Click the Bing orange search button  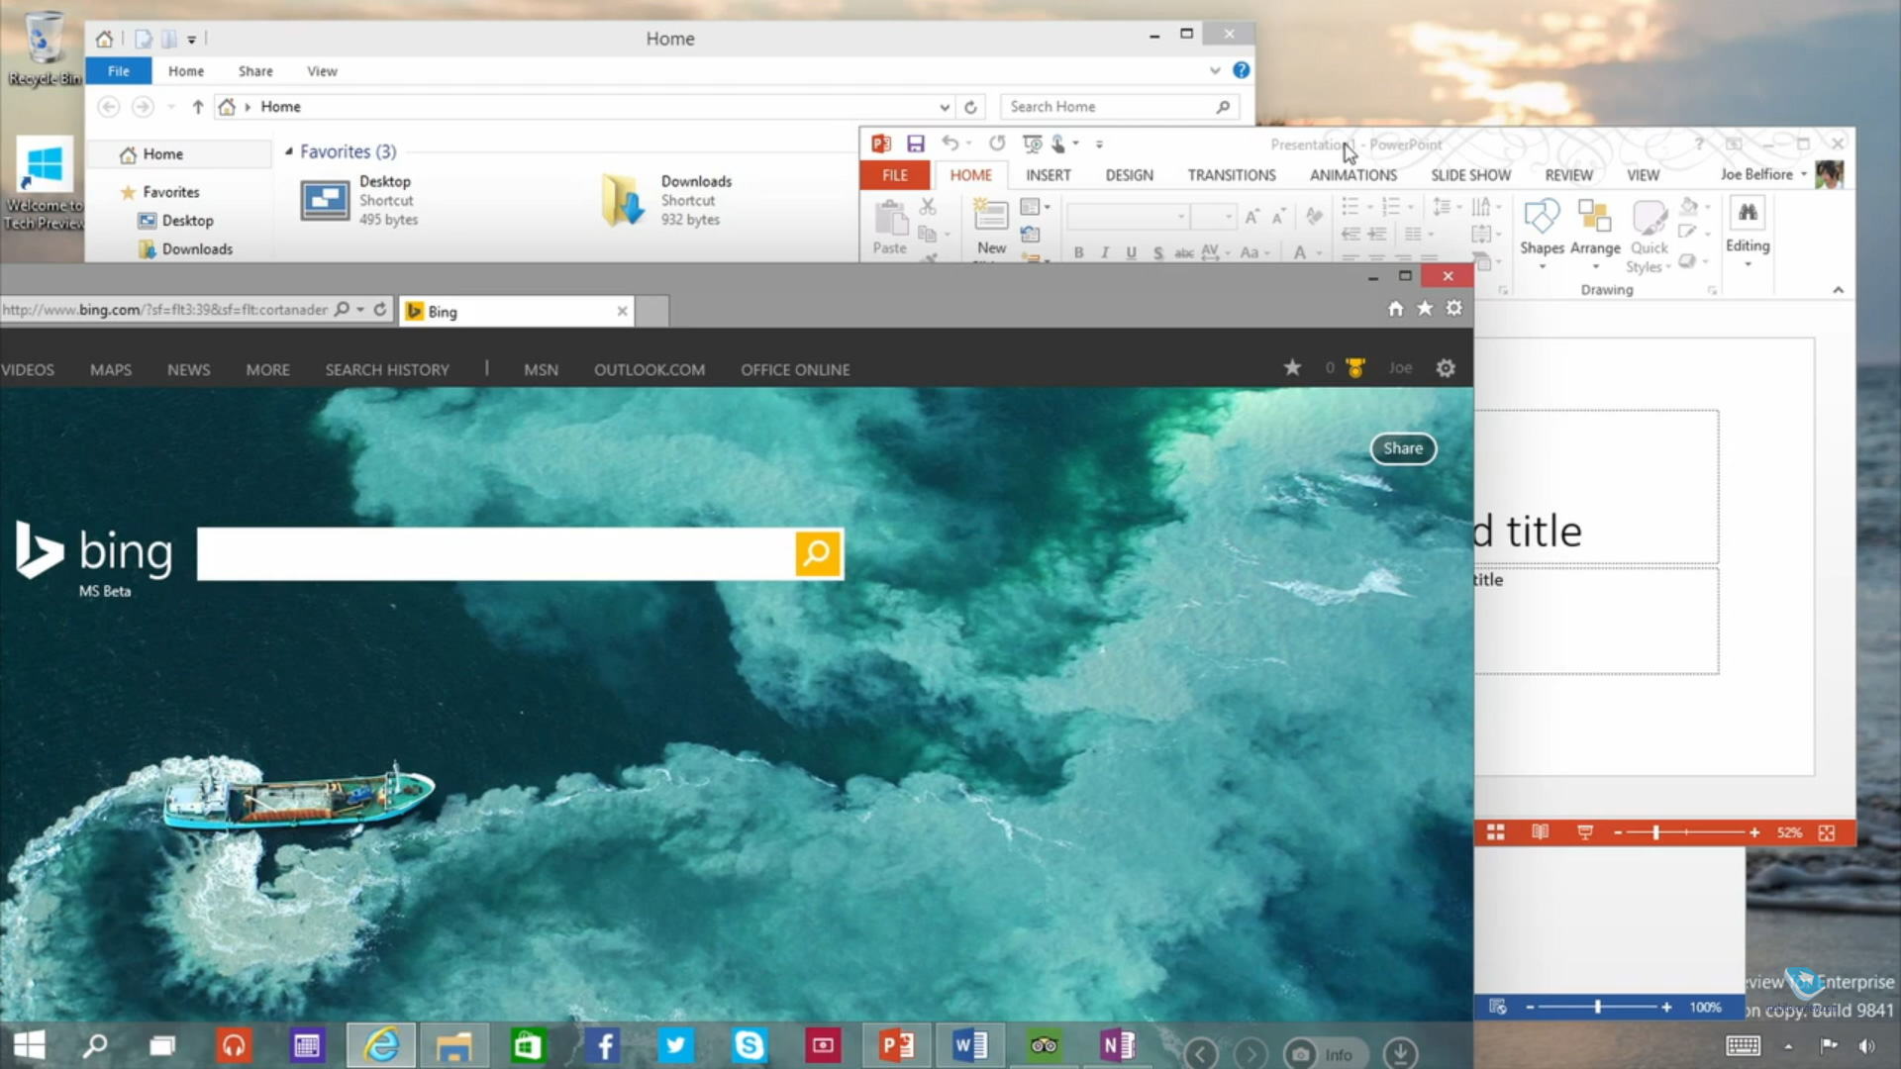coord(818,553)
